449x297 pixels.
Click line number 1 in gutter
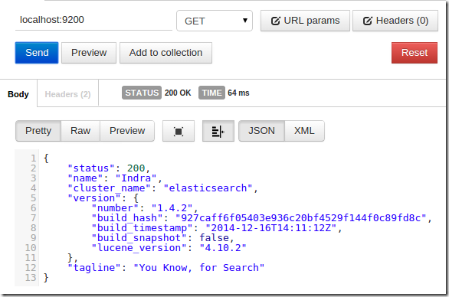(x=34, y=158)
